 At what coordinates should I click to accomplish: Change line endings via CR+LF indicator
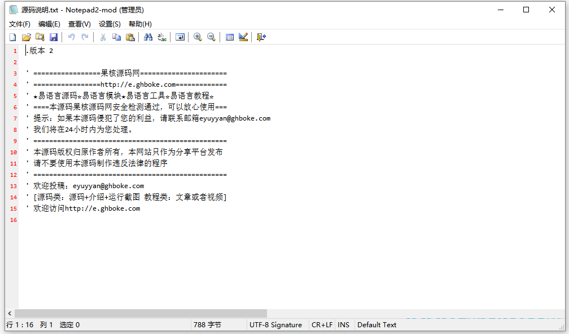pyautogui.click(x=321, y=324)
